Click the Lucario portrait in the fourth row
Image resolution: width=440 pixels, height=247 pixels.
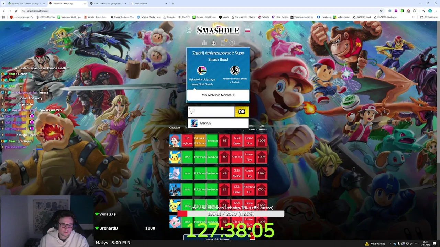(x=175, y=189)
